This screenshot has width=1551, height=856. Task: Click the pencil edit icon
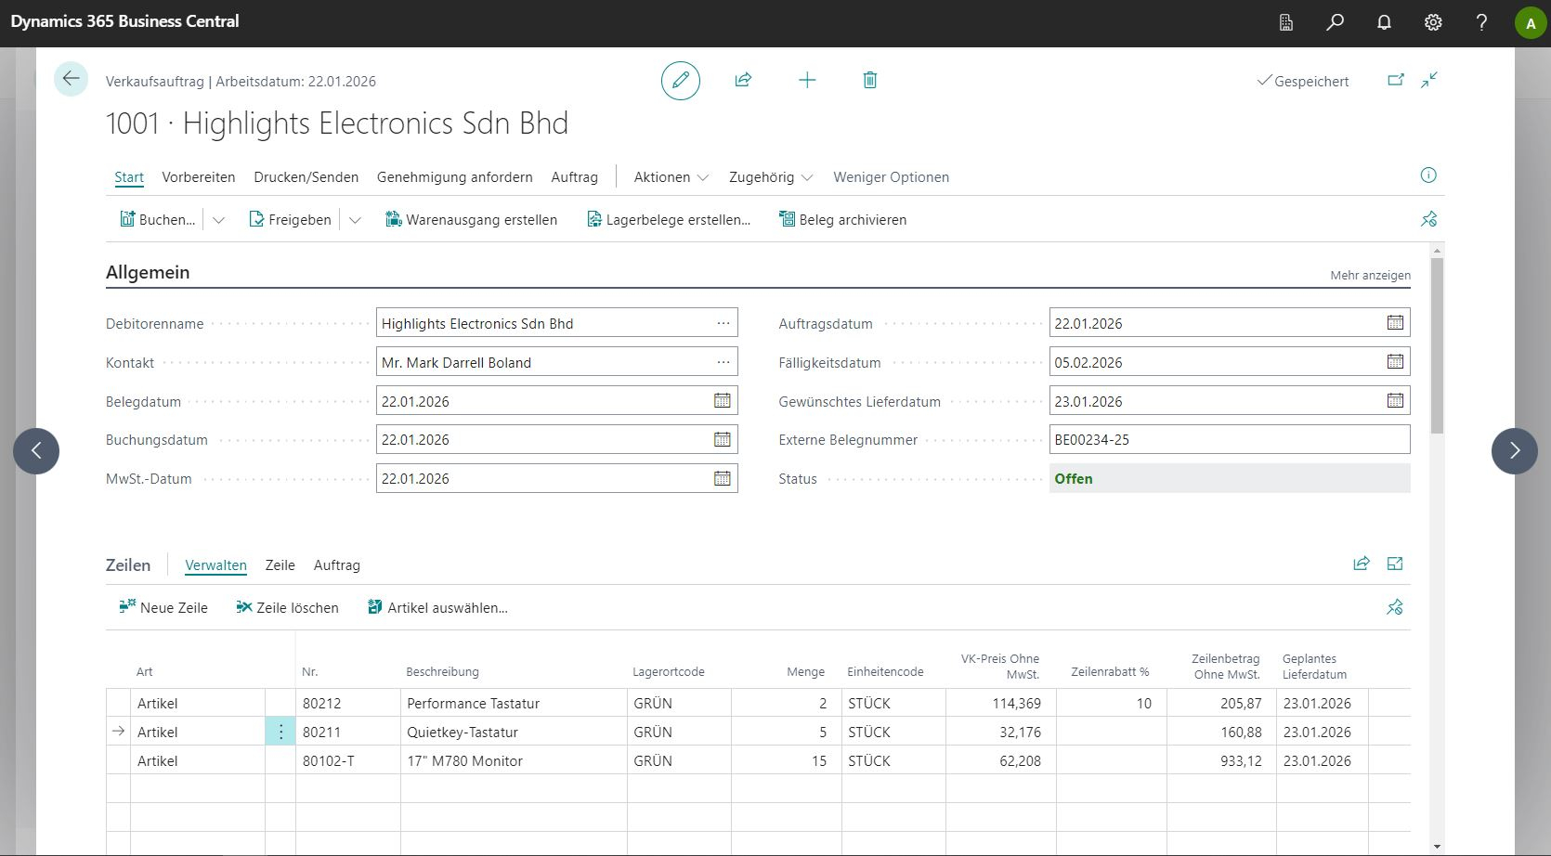click(x=680, y=81)
